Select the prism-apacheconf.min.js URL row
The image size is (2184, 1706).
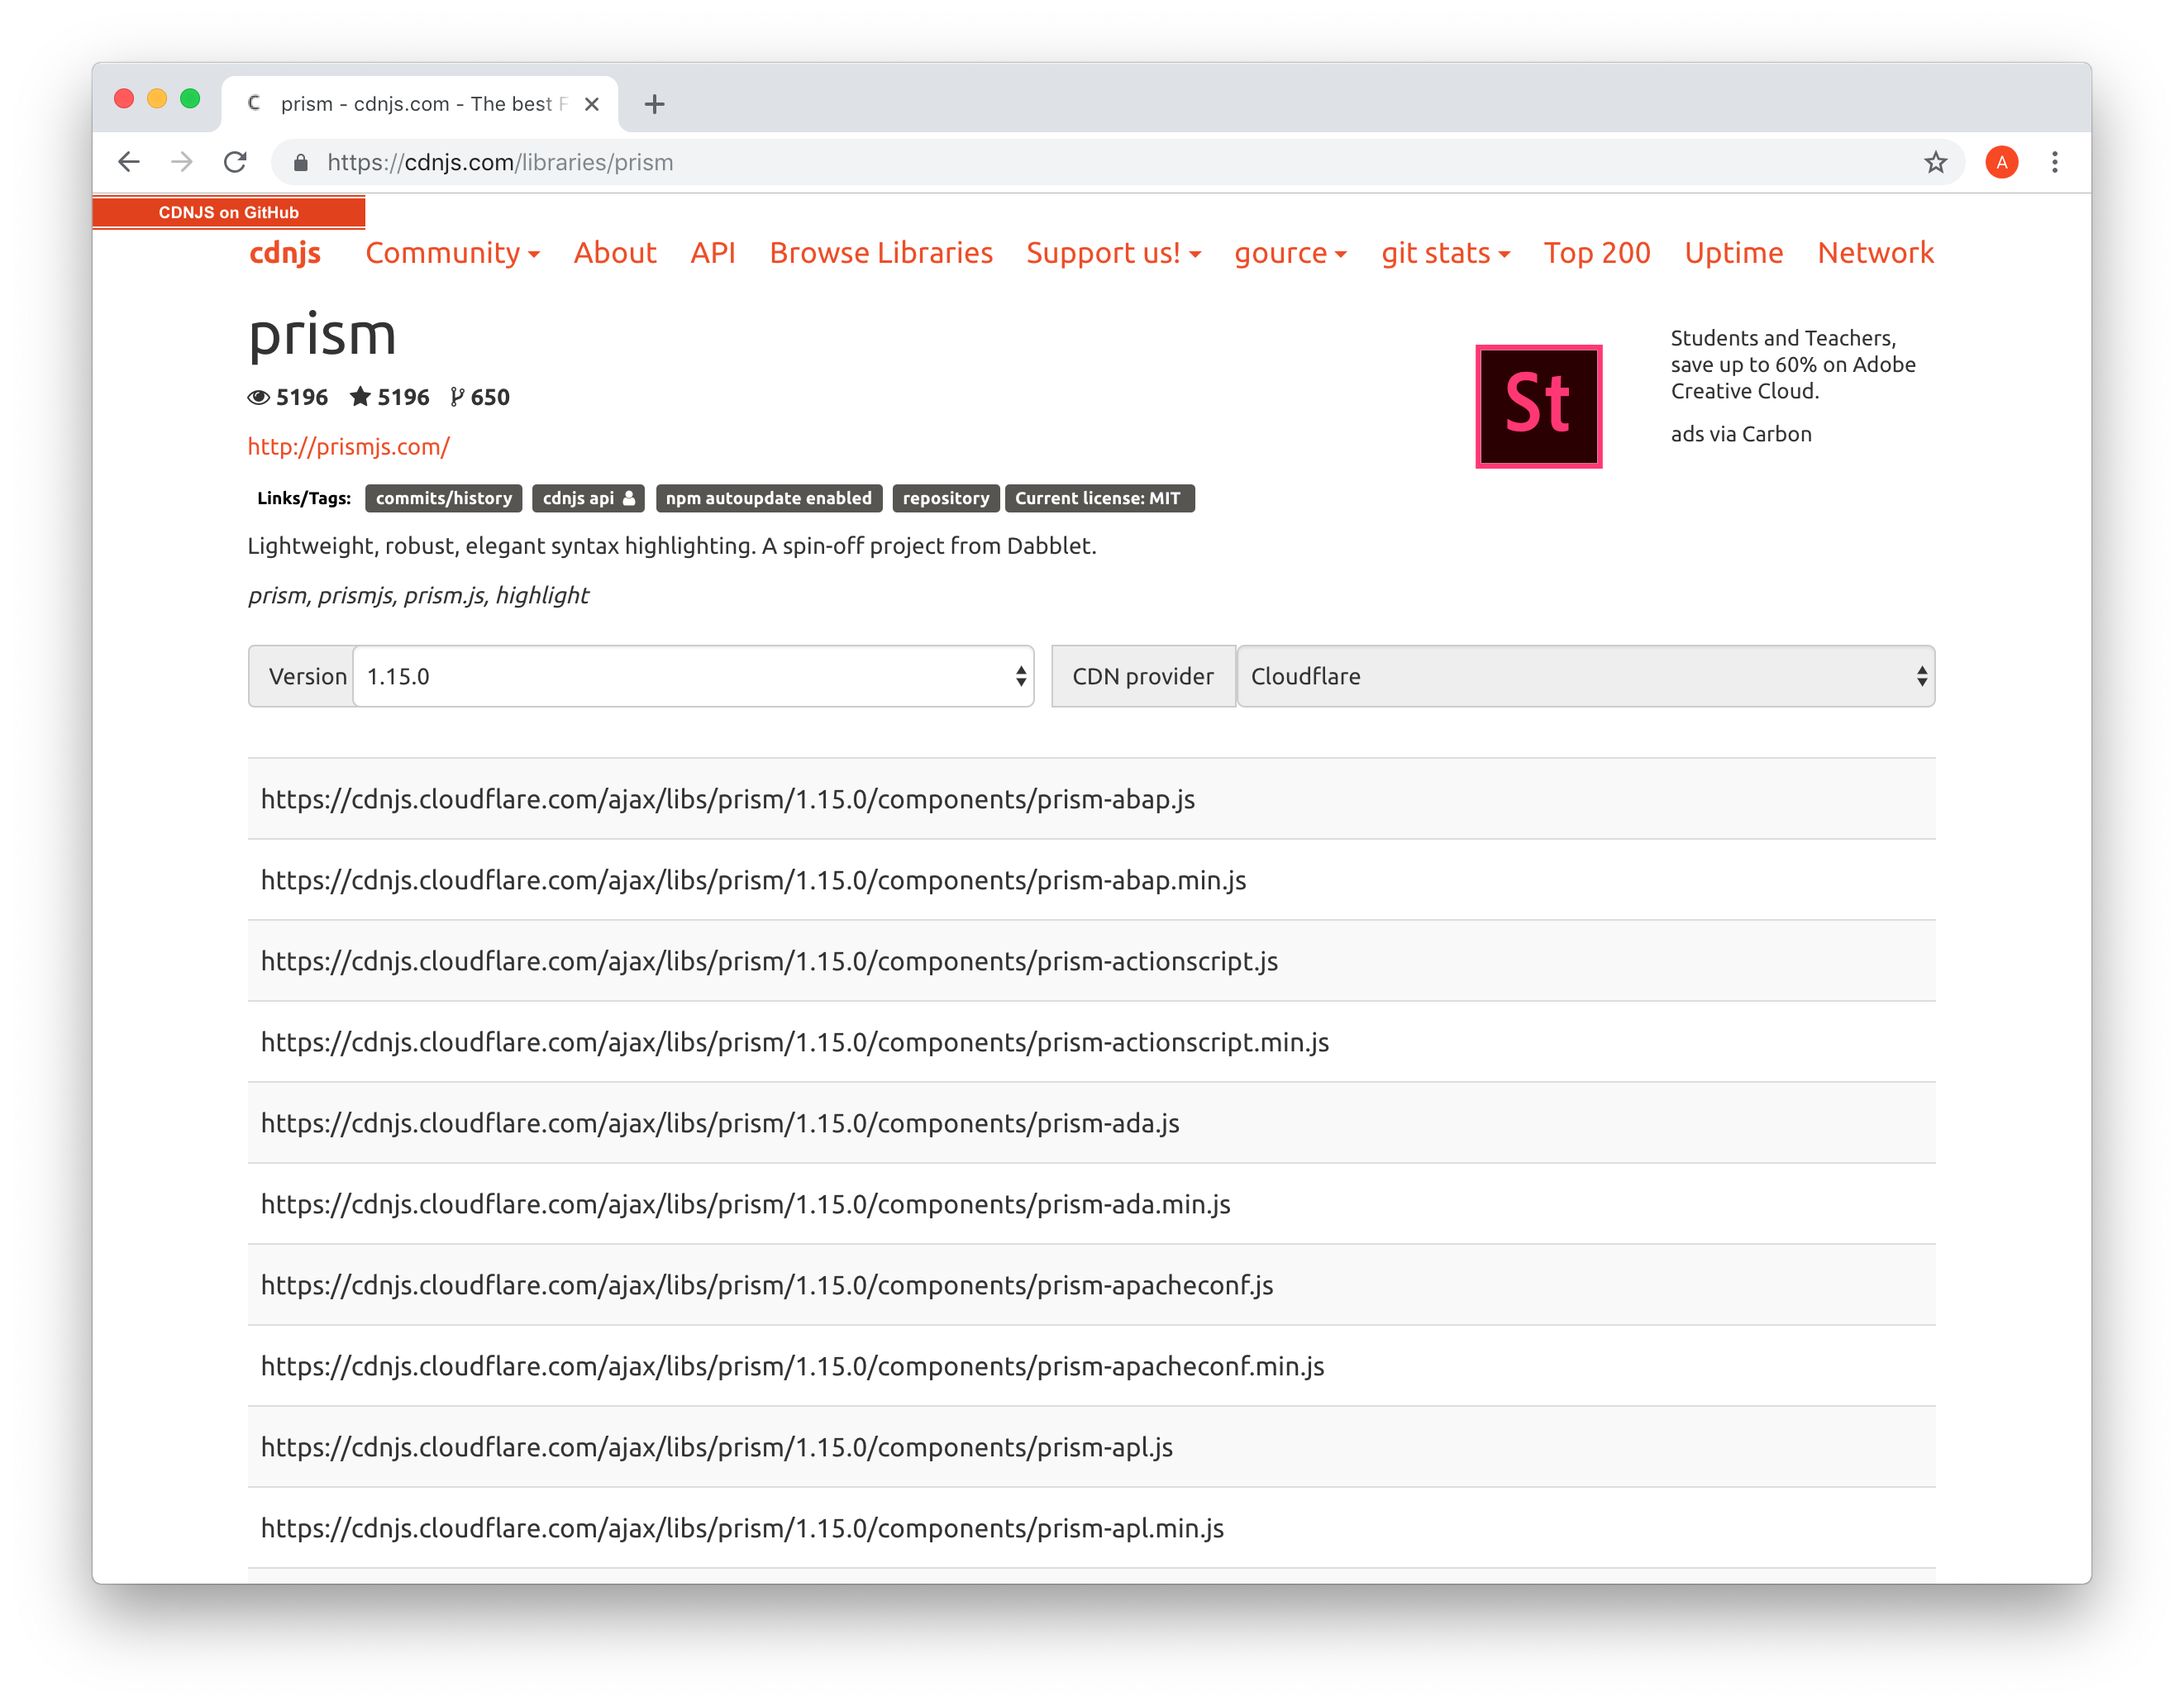click(1091, 1366)
